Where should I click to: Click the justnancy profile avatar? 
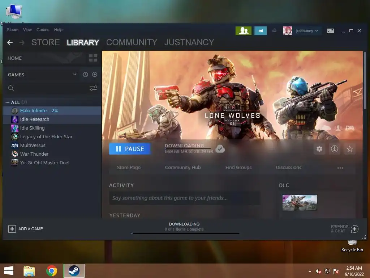pyautogui.click(x=287, y=31)
